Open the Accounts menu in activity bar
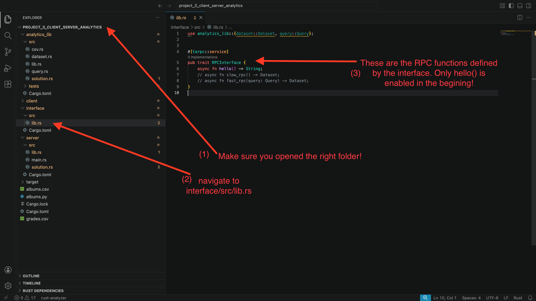The image size is (536, 301). pyautogui.click(x=8, y=270)
